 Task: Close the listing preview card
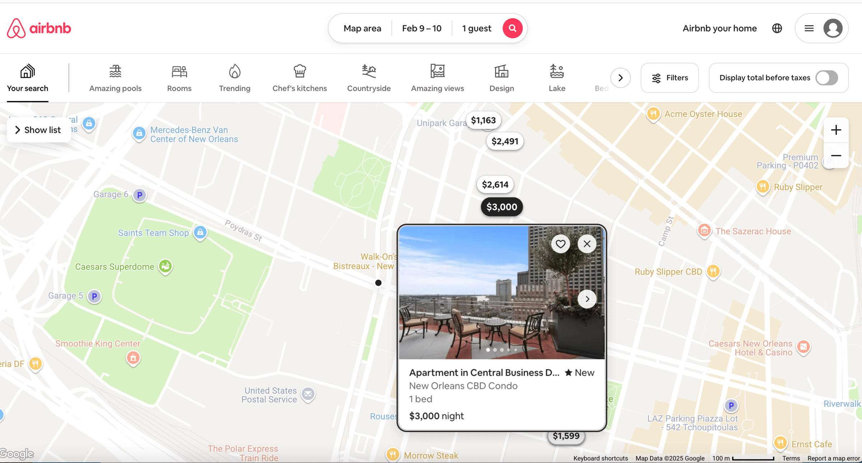tap(587, 244)
